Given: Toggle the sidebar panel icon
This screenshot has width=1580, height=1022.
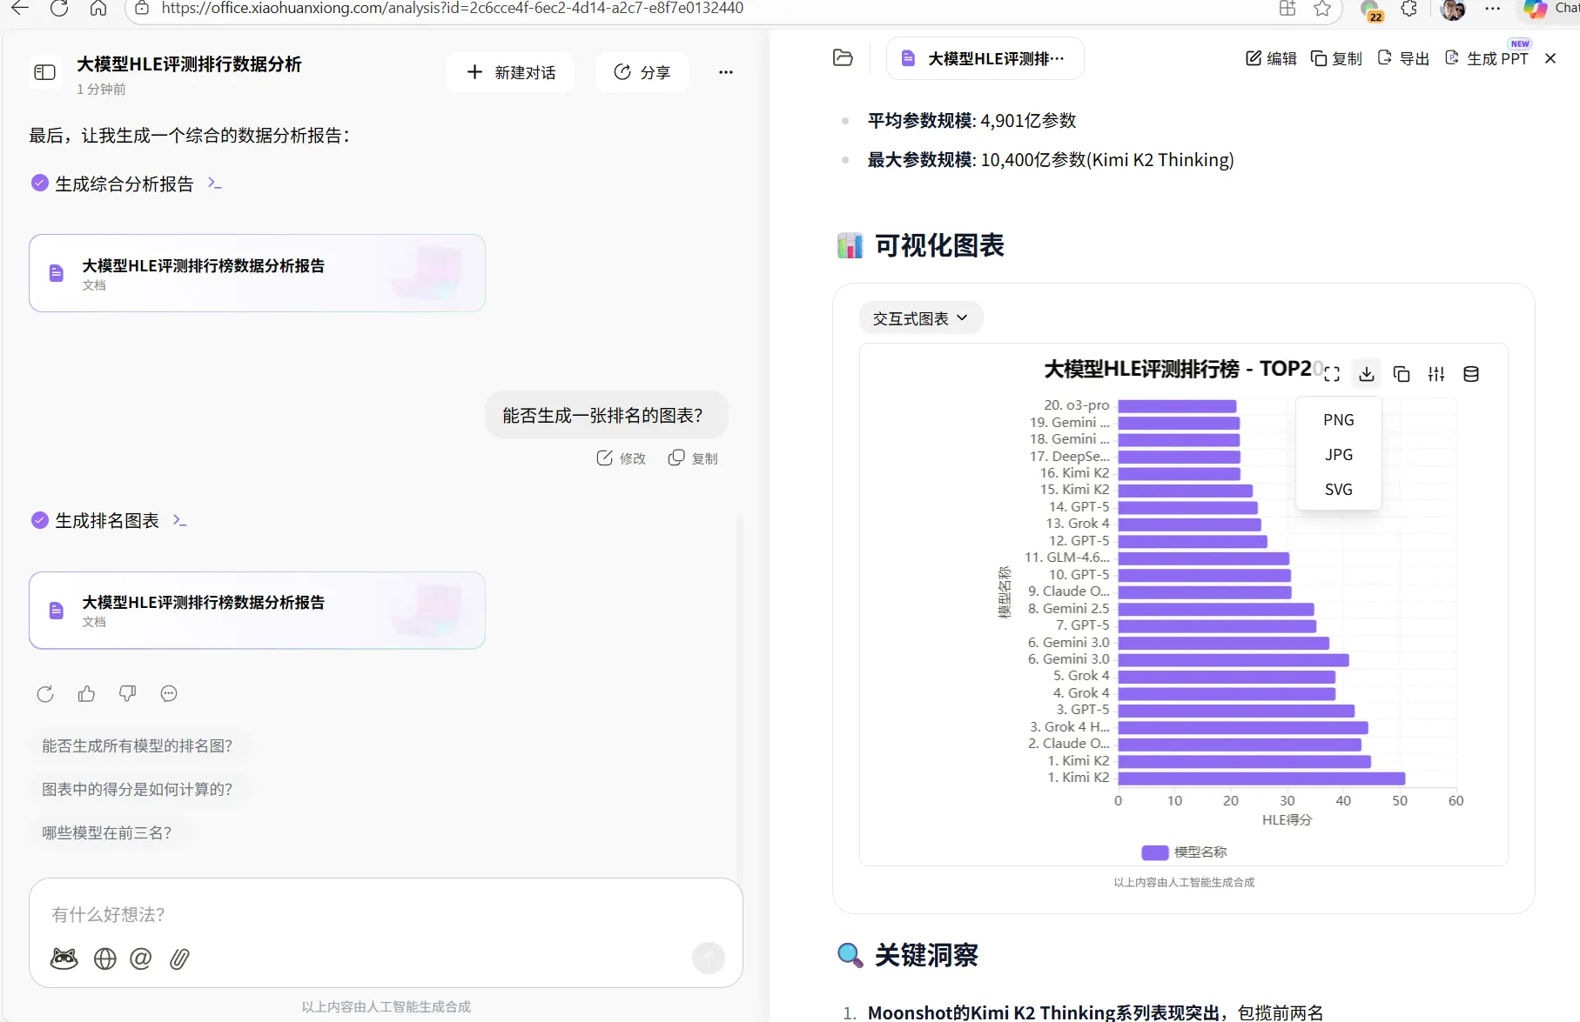Looking at the screenshot, I should click(44, 72).
